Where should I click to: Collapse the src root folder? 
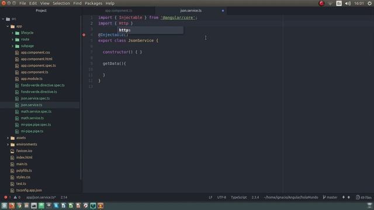coord(3,19)
